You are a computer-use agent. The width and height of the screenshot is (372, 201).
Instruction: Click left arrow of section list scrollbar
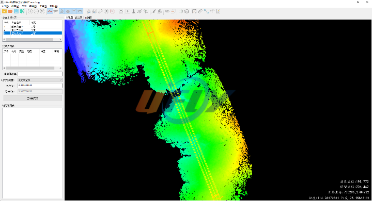click(x=4, y=68)
